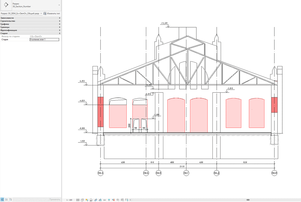Toggle Reveal Hidden Elements lightbulb

[109, 200]
